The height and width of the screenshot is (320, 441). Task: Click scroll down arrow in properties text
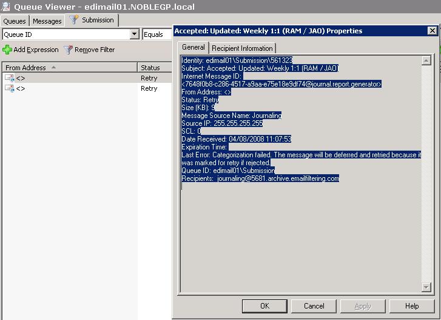(426, 287)
